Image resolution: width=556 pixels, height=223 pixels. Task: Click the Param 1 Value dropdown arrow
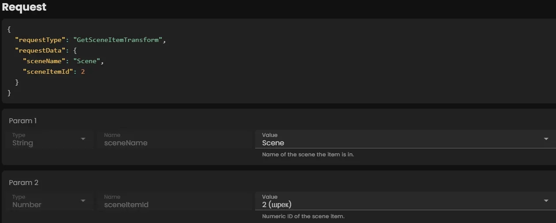[546, 139]
